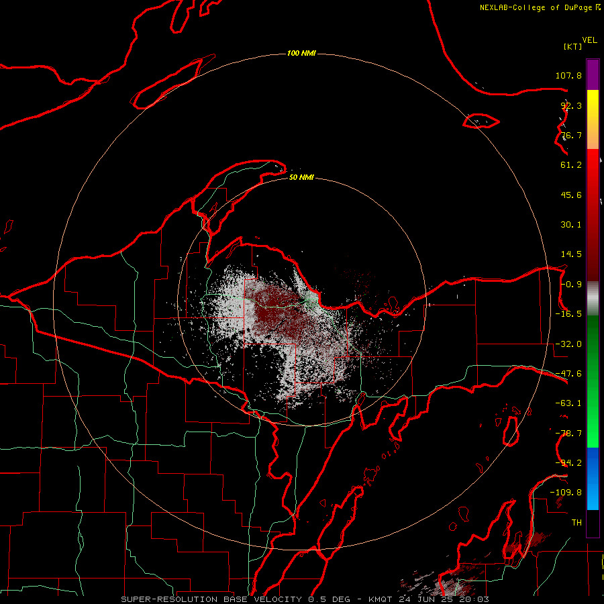The height and width of the screenshot is (604, 604).
Task: Click the VEL legend title
Action: (589, 40)
